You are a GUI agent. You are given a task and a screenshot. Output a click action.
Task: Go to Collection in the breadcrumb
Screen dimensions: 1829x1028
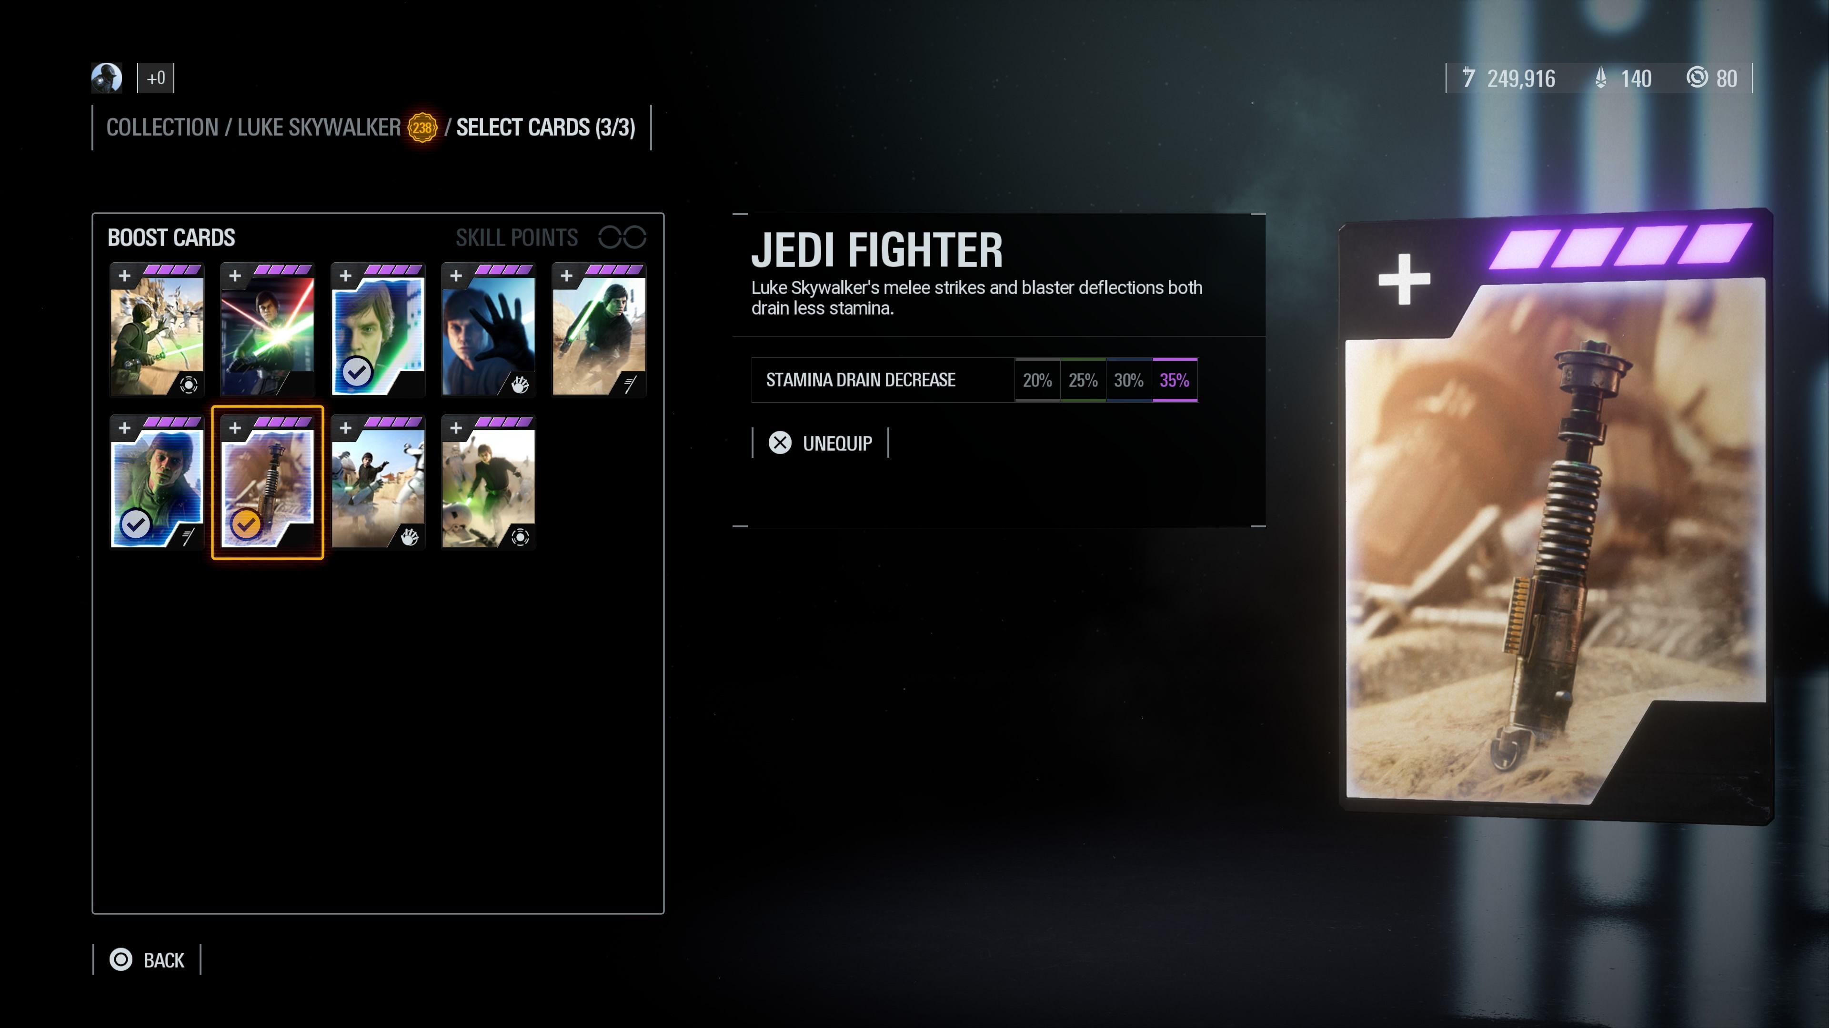coord(162,128)
